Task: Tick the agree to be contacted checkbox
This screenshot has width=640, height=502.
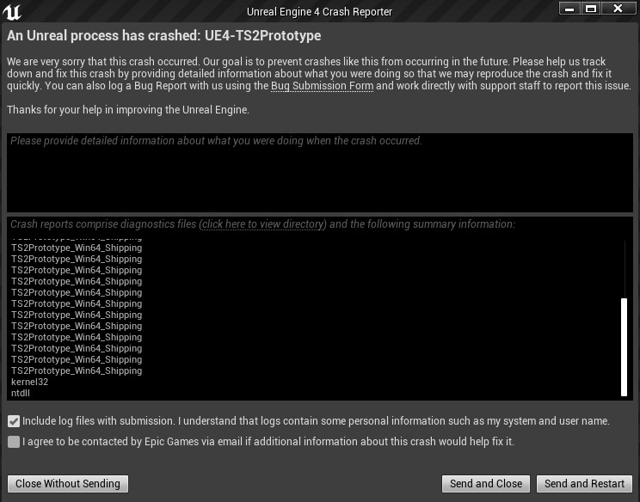Action: pyautogui.click(x=14, y=442)
